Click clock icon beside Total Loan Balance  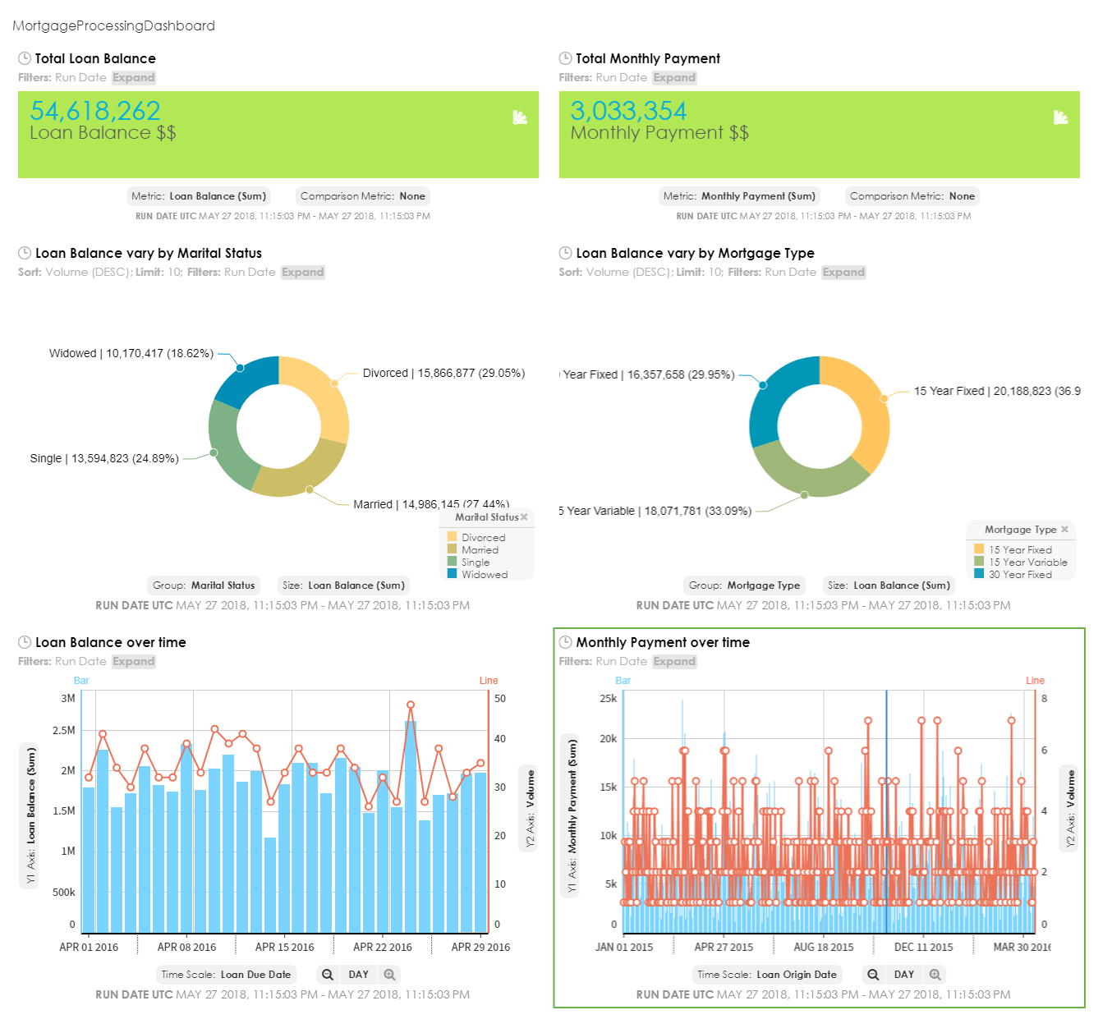coord(25,58)
